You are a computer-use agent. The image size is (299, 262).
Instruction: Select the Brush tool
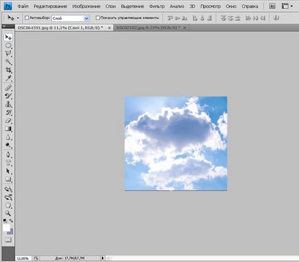click(8, 96)
